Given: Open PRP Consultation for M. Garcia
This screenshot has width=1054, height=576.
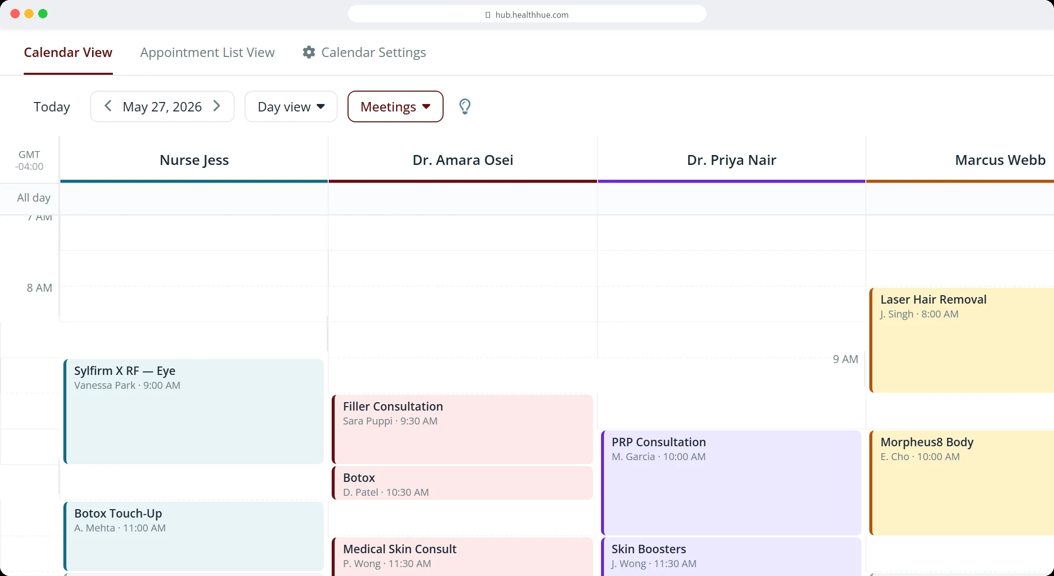Looking at the screenshot, I should (x=731, y=483).
